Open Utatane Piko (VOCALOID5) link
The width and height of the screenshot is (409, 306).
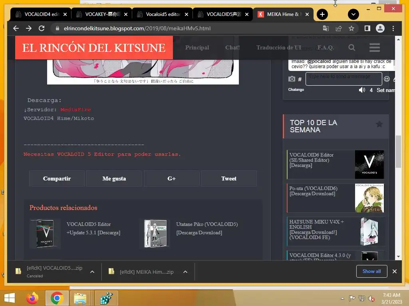click(x=207, y=228)
